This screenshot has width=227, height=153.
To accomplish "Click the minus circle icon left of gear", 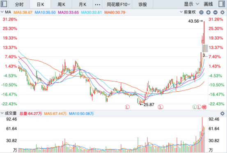I will [x=216, y=12].
